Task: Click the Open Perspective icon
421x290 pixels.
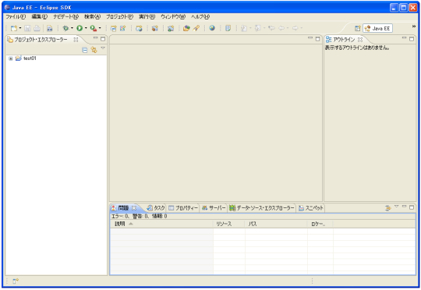Action: click(358, 28)
